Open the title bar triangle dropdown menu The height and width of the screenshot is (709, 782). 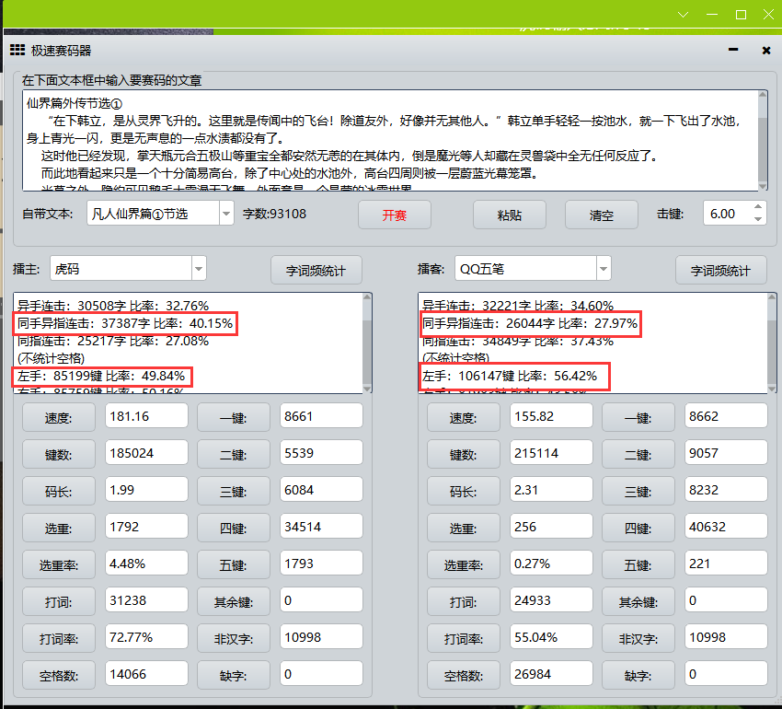click(732, 51)
